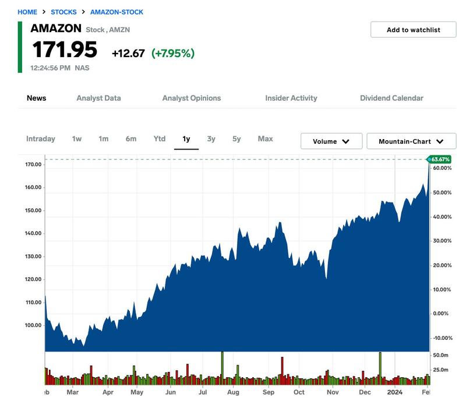466x408 pixels.
Task: Select the 1y chart range
Action: 186,139
